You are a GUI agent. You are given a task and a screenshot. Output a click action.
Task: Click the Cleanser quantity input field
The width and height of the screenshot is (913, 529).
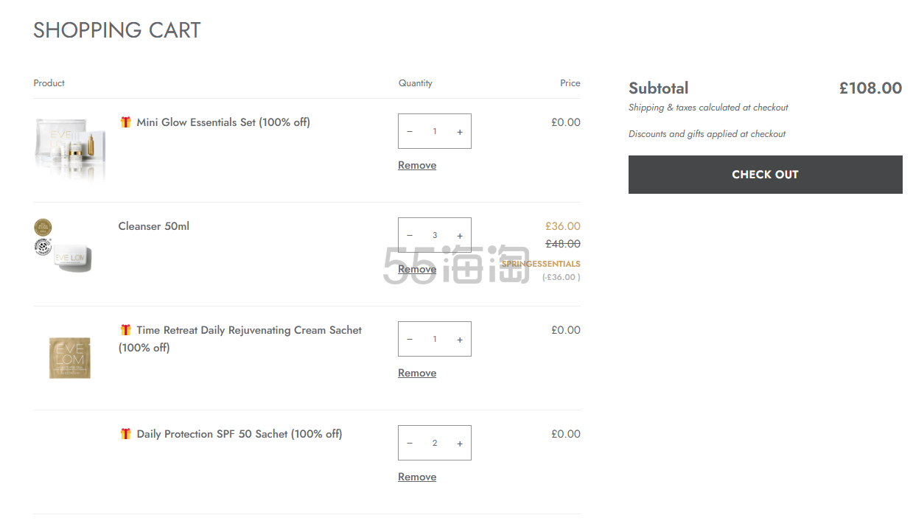coord(435,236)
